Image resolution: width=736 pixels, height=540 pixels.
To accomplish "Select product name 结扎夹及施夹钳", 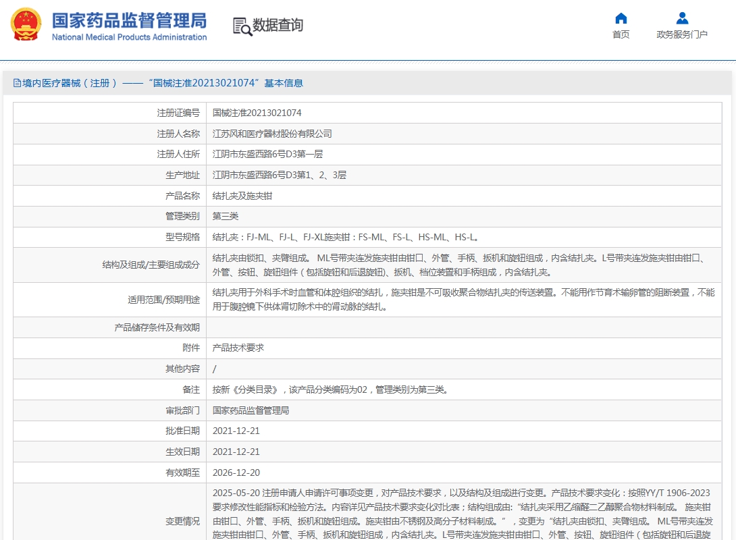I will 242,196.
